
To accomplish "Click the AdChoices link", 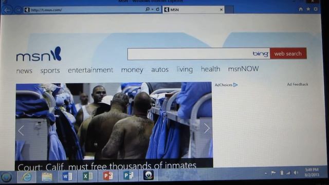I will click(226, 85).
